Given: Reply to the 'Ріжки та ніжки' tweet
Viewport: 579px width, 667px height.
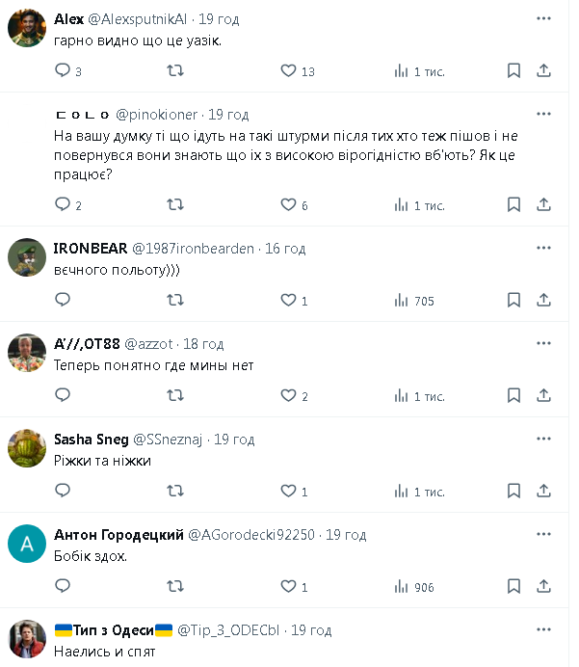Looking at the screenshot, I should click(64, 491).
